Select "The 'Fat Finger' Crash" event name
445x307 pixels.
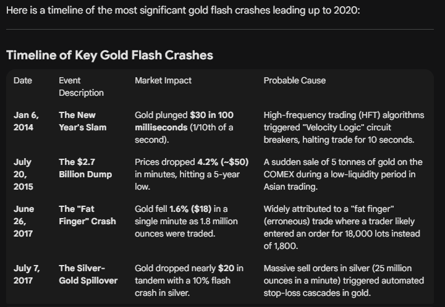87,215
